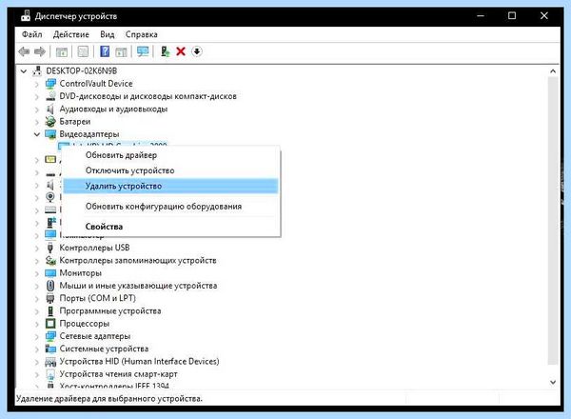Expand the Контроллеры USB category
This screenshot has height=419, width=571.
[x=37, y=249]
